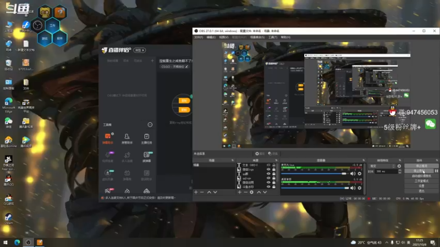Open the 文件(F) menu in OBS
Screen dimensions: 440x247
point(199,37)
